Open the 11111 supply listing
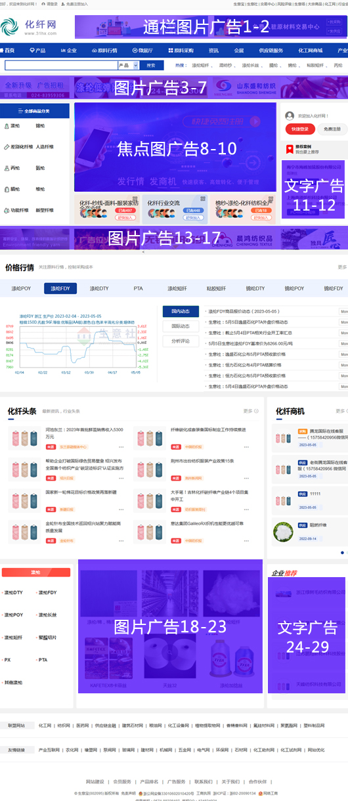Screen dimensions: 348x801 315,494
